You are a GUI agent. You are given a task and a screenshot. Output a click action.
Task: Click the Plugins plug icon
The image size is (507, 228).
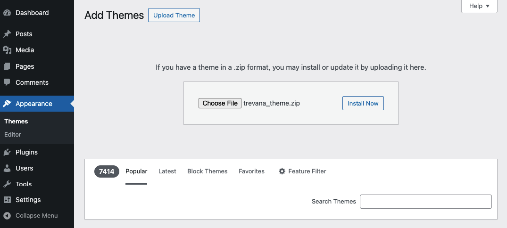[7, 152]
